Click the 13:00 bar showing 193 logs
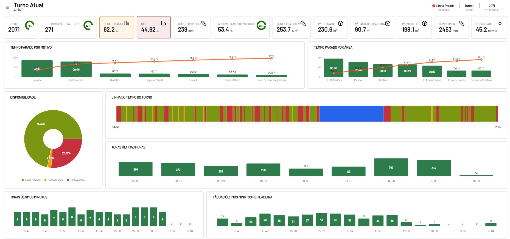This screenshot has width=510, height=239. [x=349, y=171]
